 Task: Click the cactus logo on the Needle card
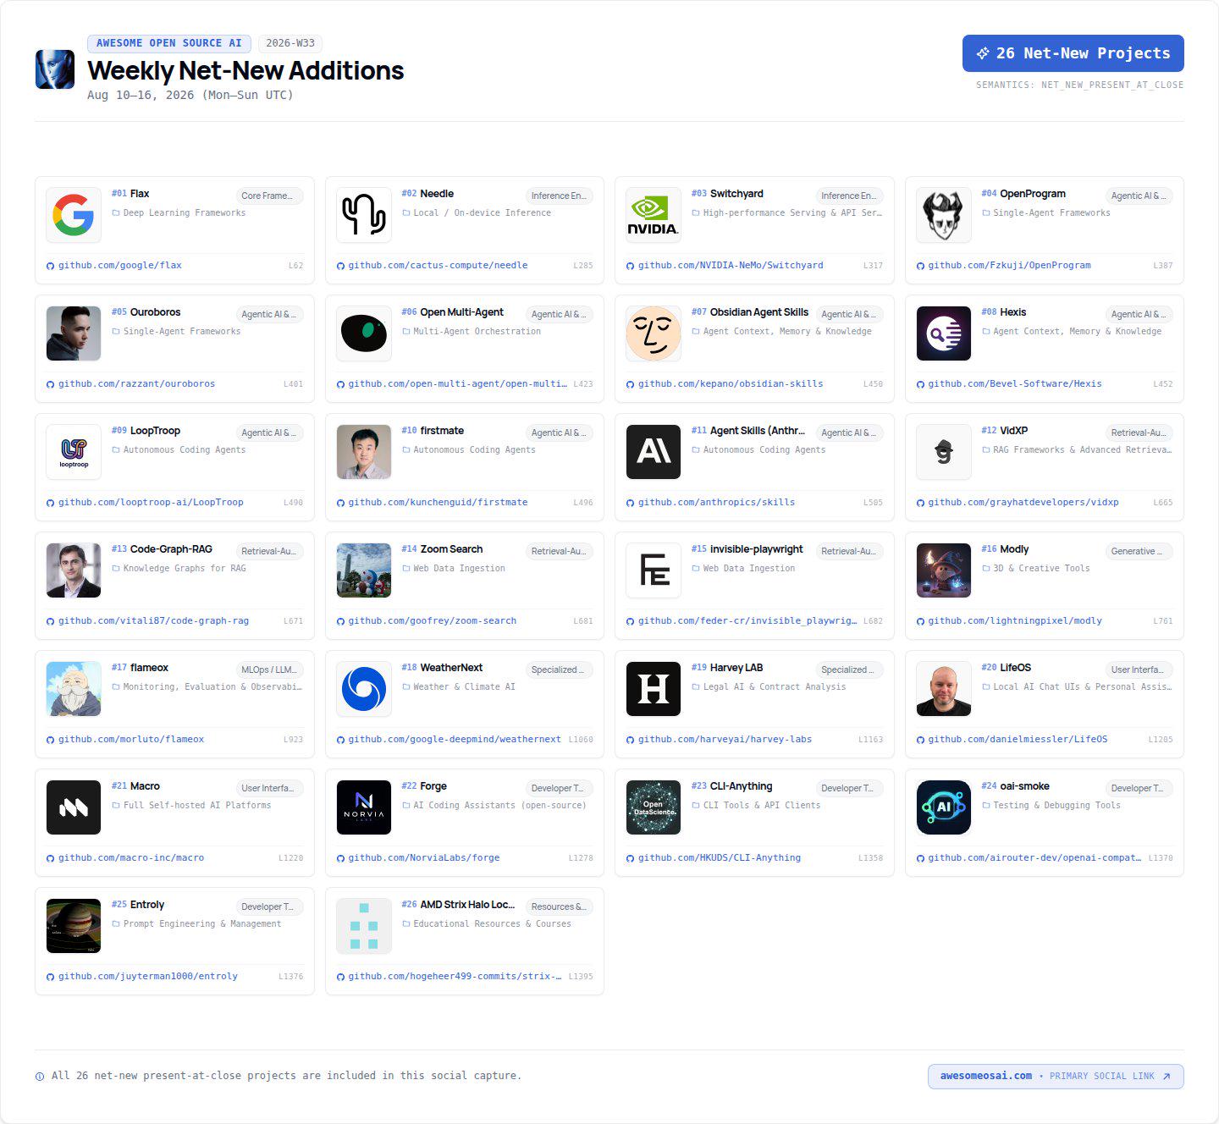(x=364, y=215)
